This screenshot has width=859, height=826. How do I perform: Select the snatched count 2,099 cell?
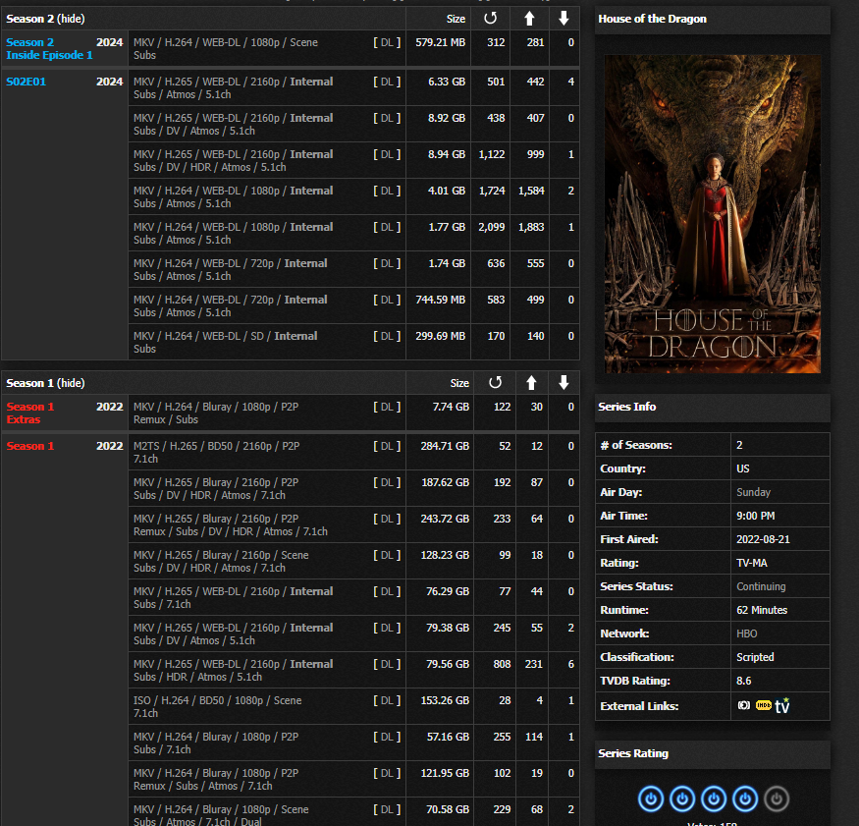pos(492,227)
